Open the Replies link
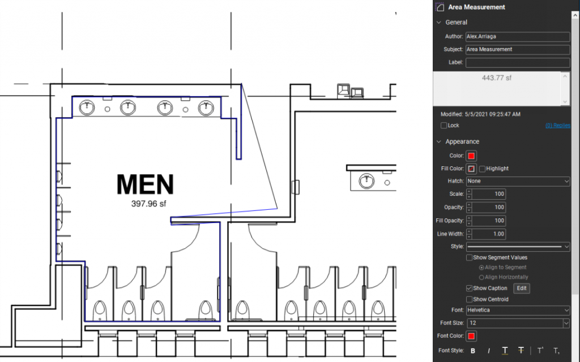This screenshot has height=362, width=580. pyautogui.click(x=558, y=125)
